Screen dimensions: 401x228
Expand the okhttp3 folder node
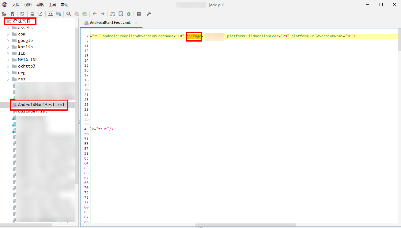pyautogui.click(x=8, y=66)
